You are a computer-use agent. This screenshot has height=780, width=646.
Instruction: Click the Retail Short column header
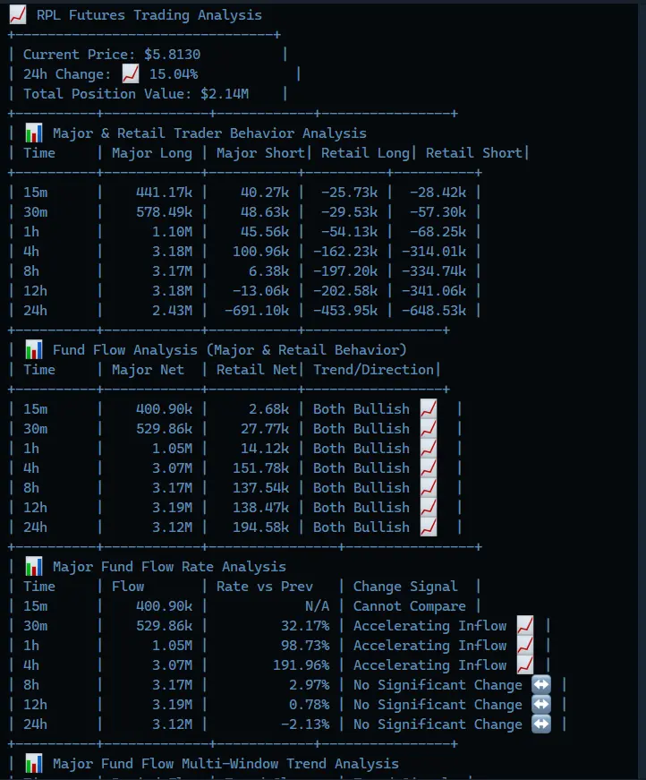pyautogui.click(x=474, y=153)
